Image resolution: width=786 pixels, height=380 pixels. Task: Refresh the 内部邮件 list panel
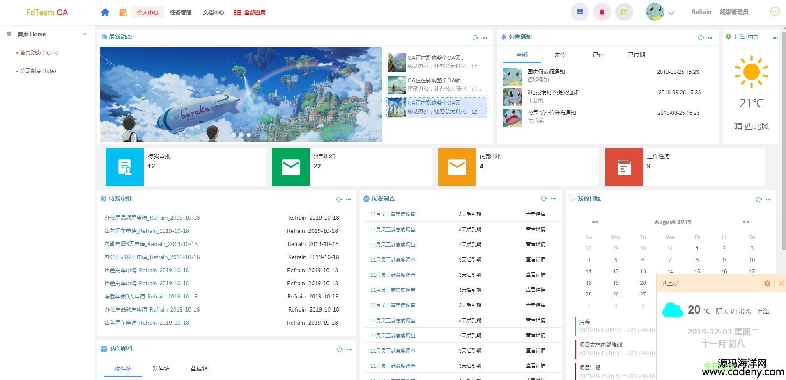pos(340,350)
